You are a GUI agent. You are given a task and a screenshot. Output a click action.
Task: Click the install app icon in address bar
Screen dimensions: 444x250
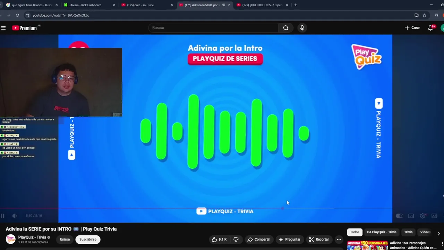click(417, 15)
